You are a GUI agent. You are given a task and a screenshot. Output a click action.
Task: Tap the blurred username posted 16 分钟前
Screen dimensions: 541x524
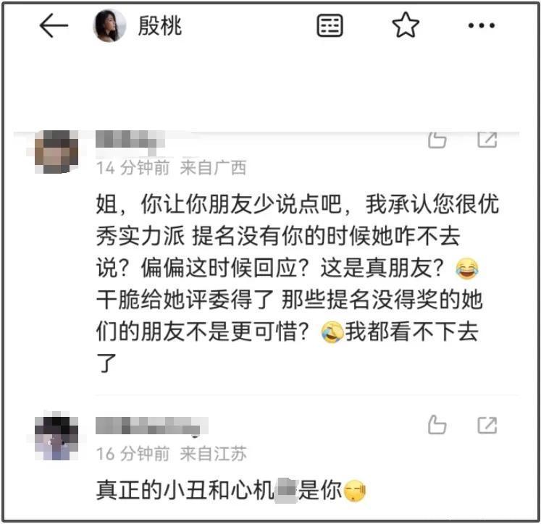[x=152, y=426]
